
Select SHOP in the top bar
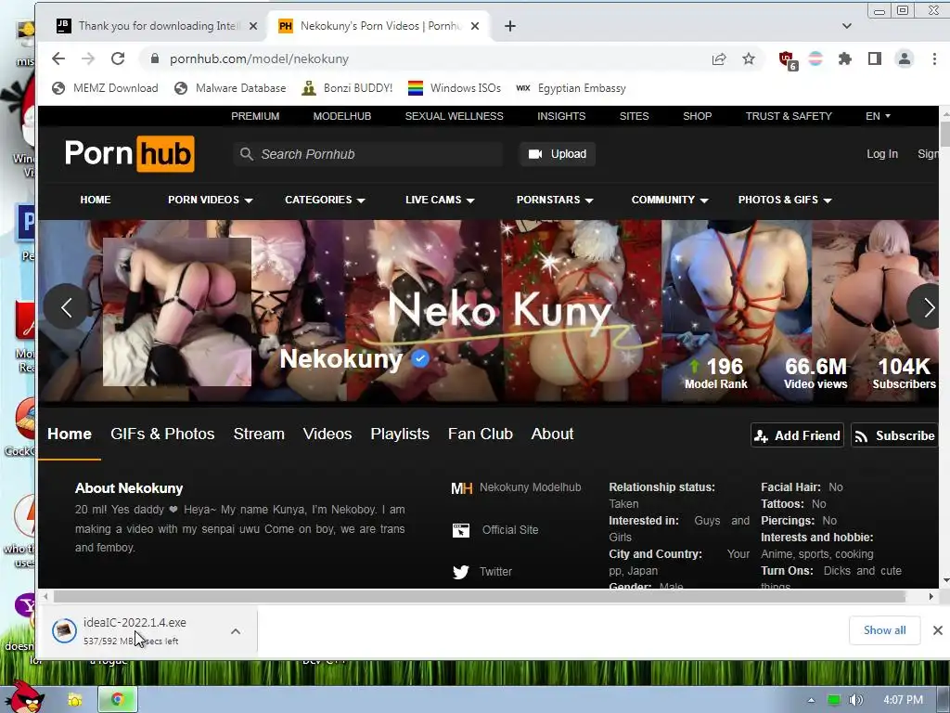coord(698,116)
